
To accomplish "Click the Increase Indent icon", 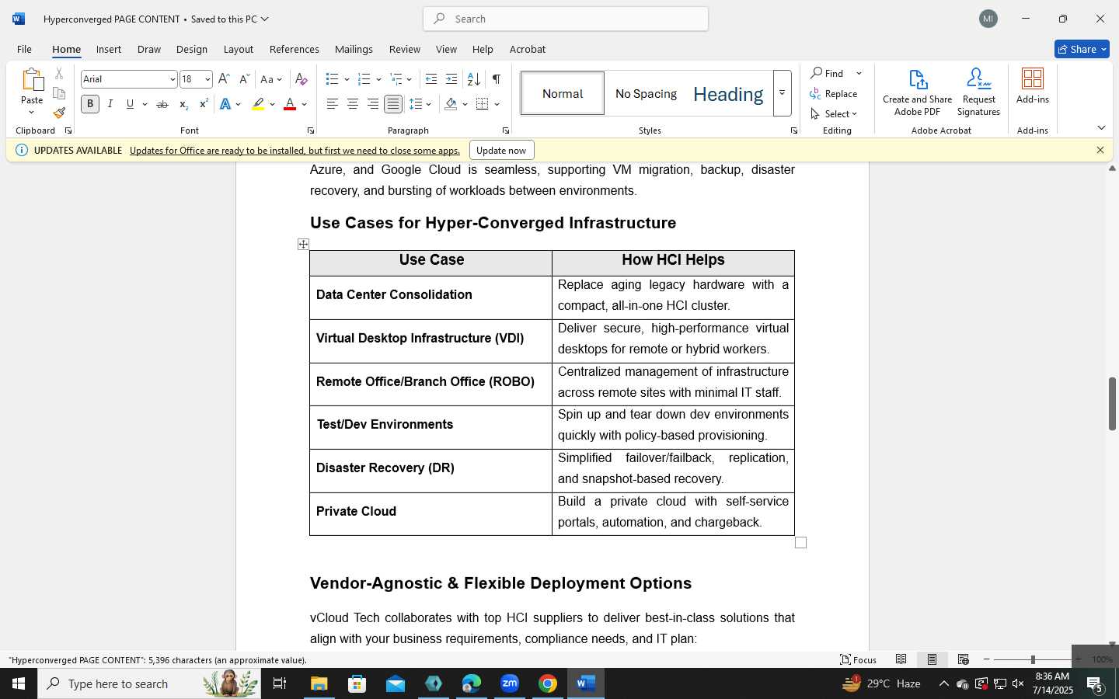I will [x=451, y=79].
